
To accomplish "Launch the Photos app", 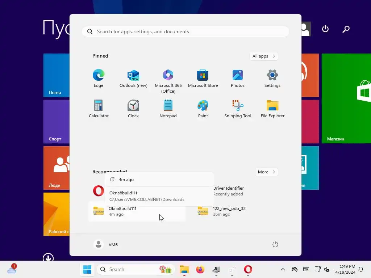I will coord(238,79).
